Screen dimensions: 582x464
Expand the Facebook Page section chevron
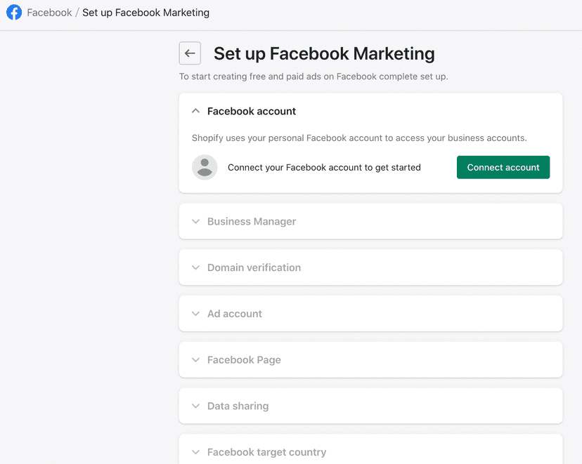click(x=195, y=360)
